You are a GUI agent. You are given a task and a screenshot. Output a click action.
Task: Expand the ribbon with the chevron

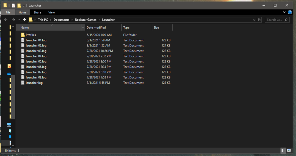tap(284, 12)
